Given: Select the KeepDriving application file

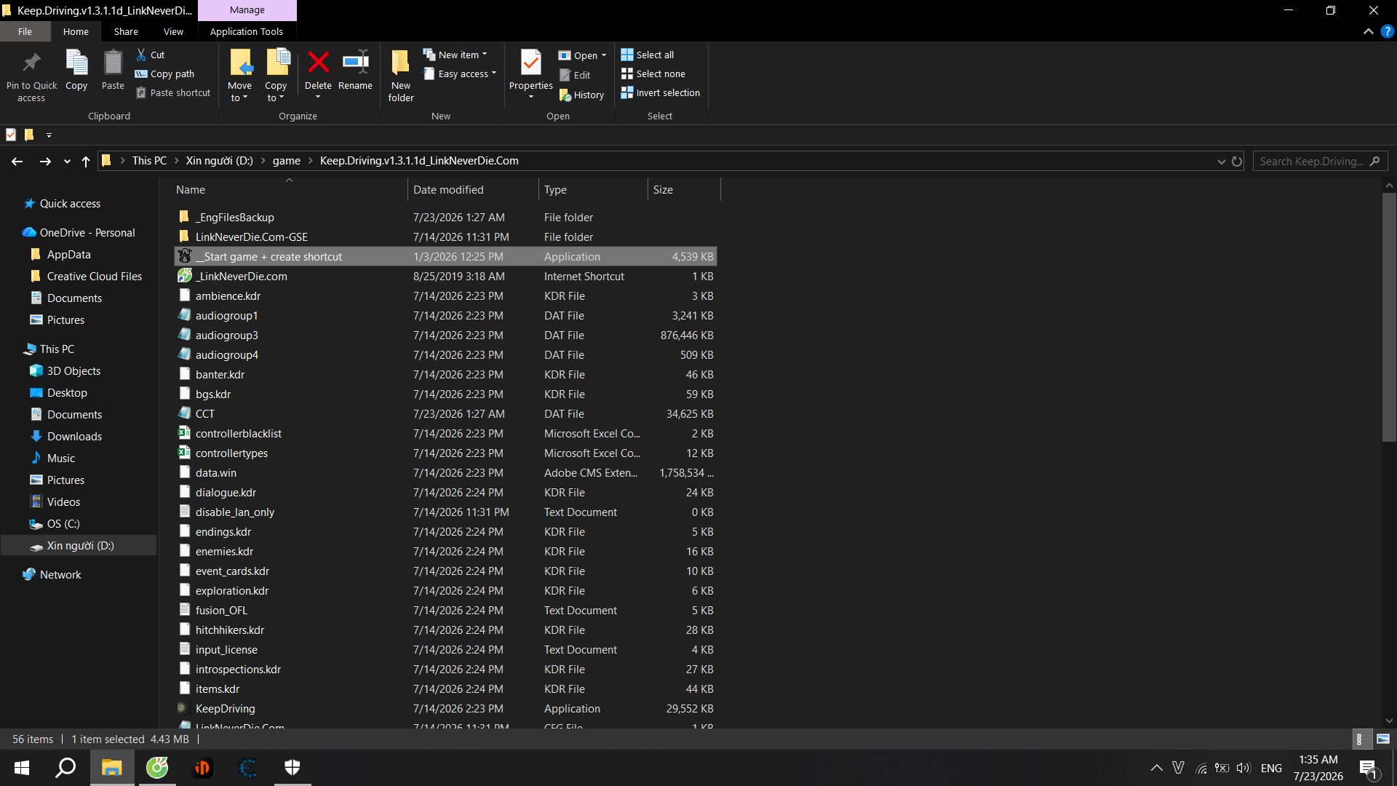Looking at the screenshot, I should tap(445, 708).
